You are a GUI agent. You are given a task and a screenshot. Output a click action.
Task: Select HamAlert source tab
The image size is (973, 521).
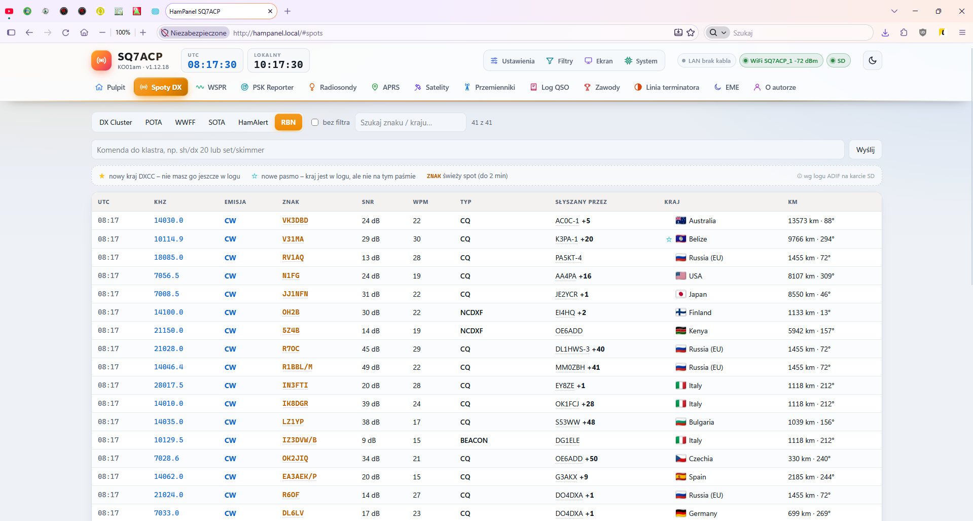click(x=253, y=122)
